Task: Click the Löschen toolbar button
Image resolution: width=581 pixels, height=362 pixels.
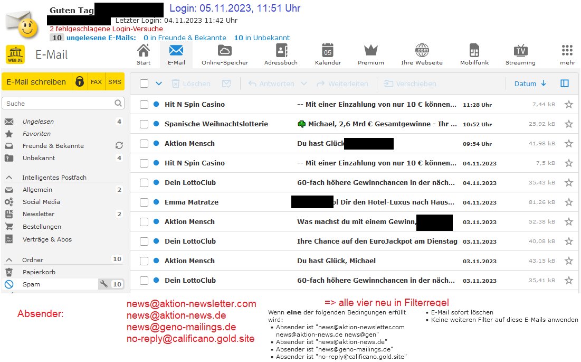Action: point(191,84)
